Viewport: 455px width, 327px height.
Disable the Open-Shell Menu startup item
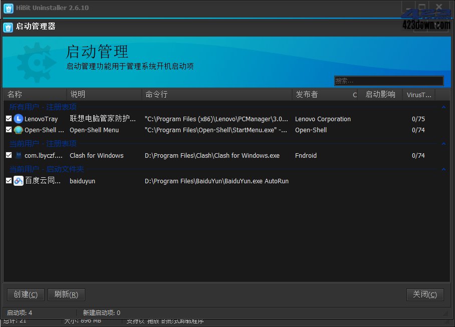pyautogui.click(x=8, y=130)
